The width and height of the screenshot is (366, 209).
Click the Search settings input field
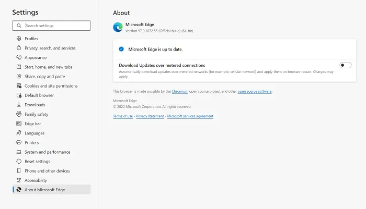coord(51,26)
